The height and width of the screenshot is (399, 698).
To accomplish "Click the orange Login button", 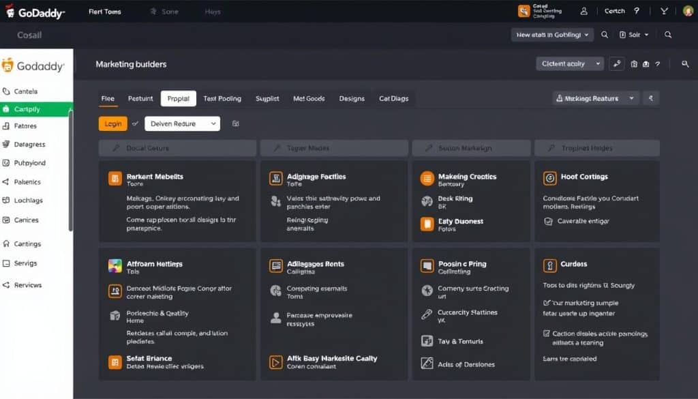I will click(x=112, y=124).
